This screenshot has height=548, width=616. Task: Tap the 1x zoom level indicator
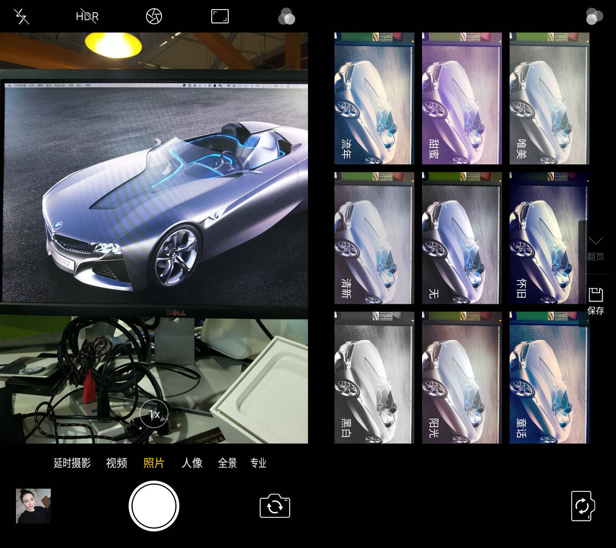[x=154, y=414]
